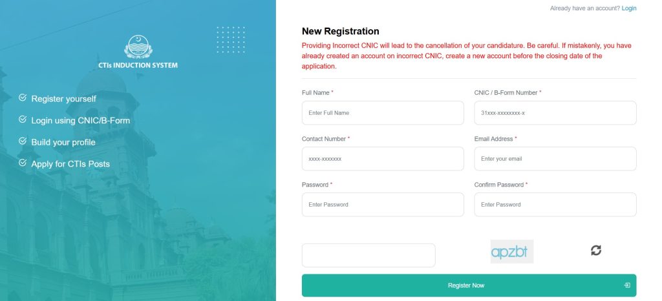
Task: Focus the Full Name input field
Action: (x=383, y=113)
